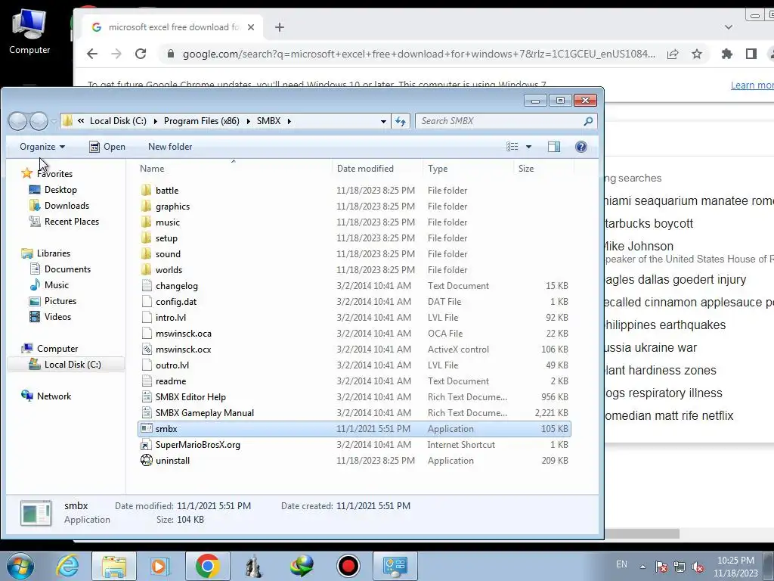The height and width of the screenshot is (581, 774).
Task: Open Recent Places in the navigation pane
Action: click(x=71, y=222)
